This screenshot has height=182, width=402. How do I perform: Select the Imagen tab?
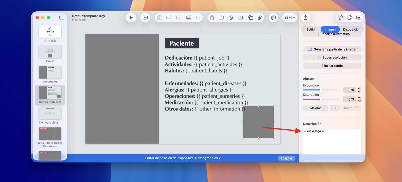(x=330, y=29)
